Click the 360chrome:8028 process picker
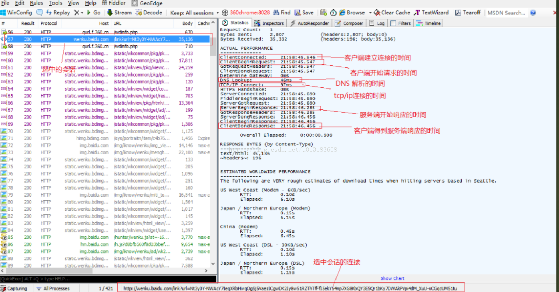 coord(246,13)
